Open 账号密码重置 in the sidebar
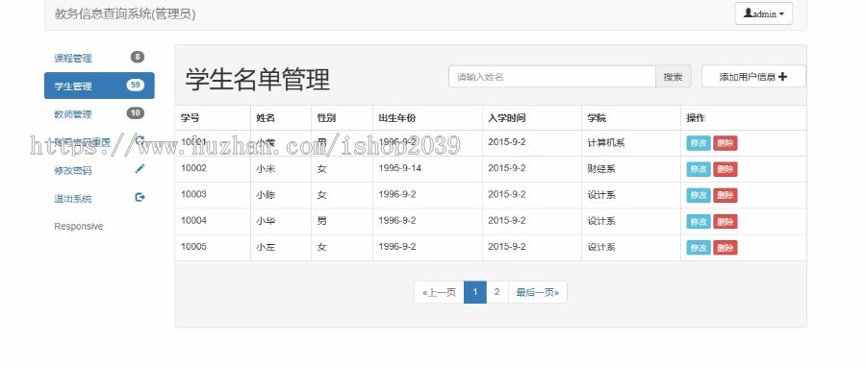The width and height of the screenshot is (866, 368). pyautogui.click(x=99, y=142)
